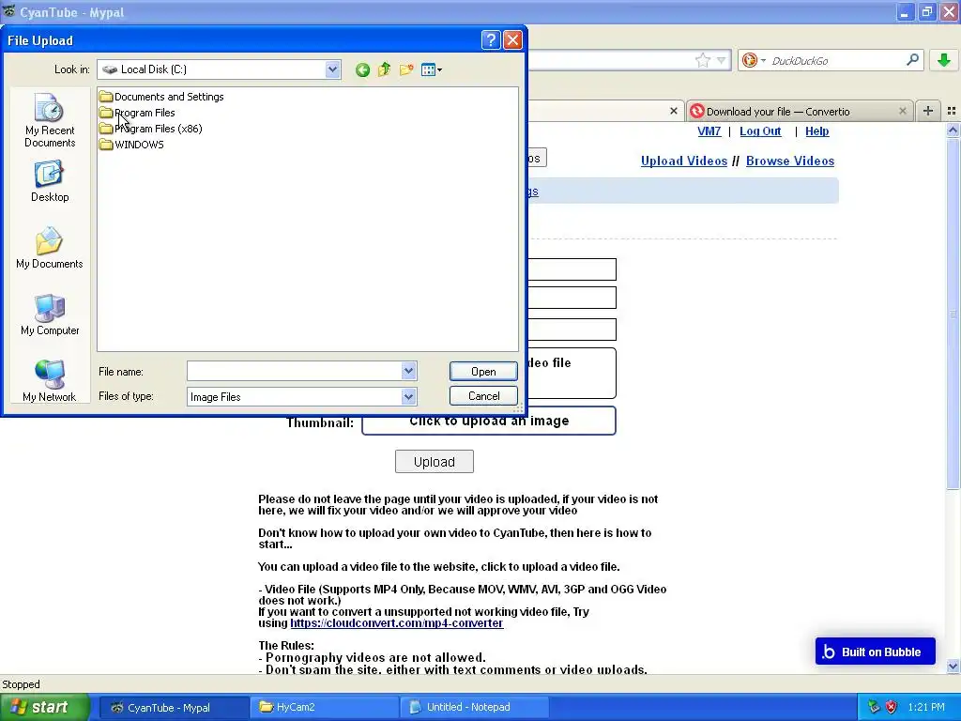Open My Documents in the places bar
Viewport: 961px width, 721px height.
[x=50, y=248]
